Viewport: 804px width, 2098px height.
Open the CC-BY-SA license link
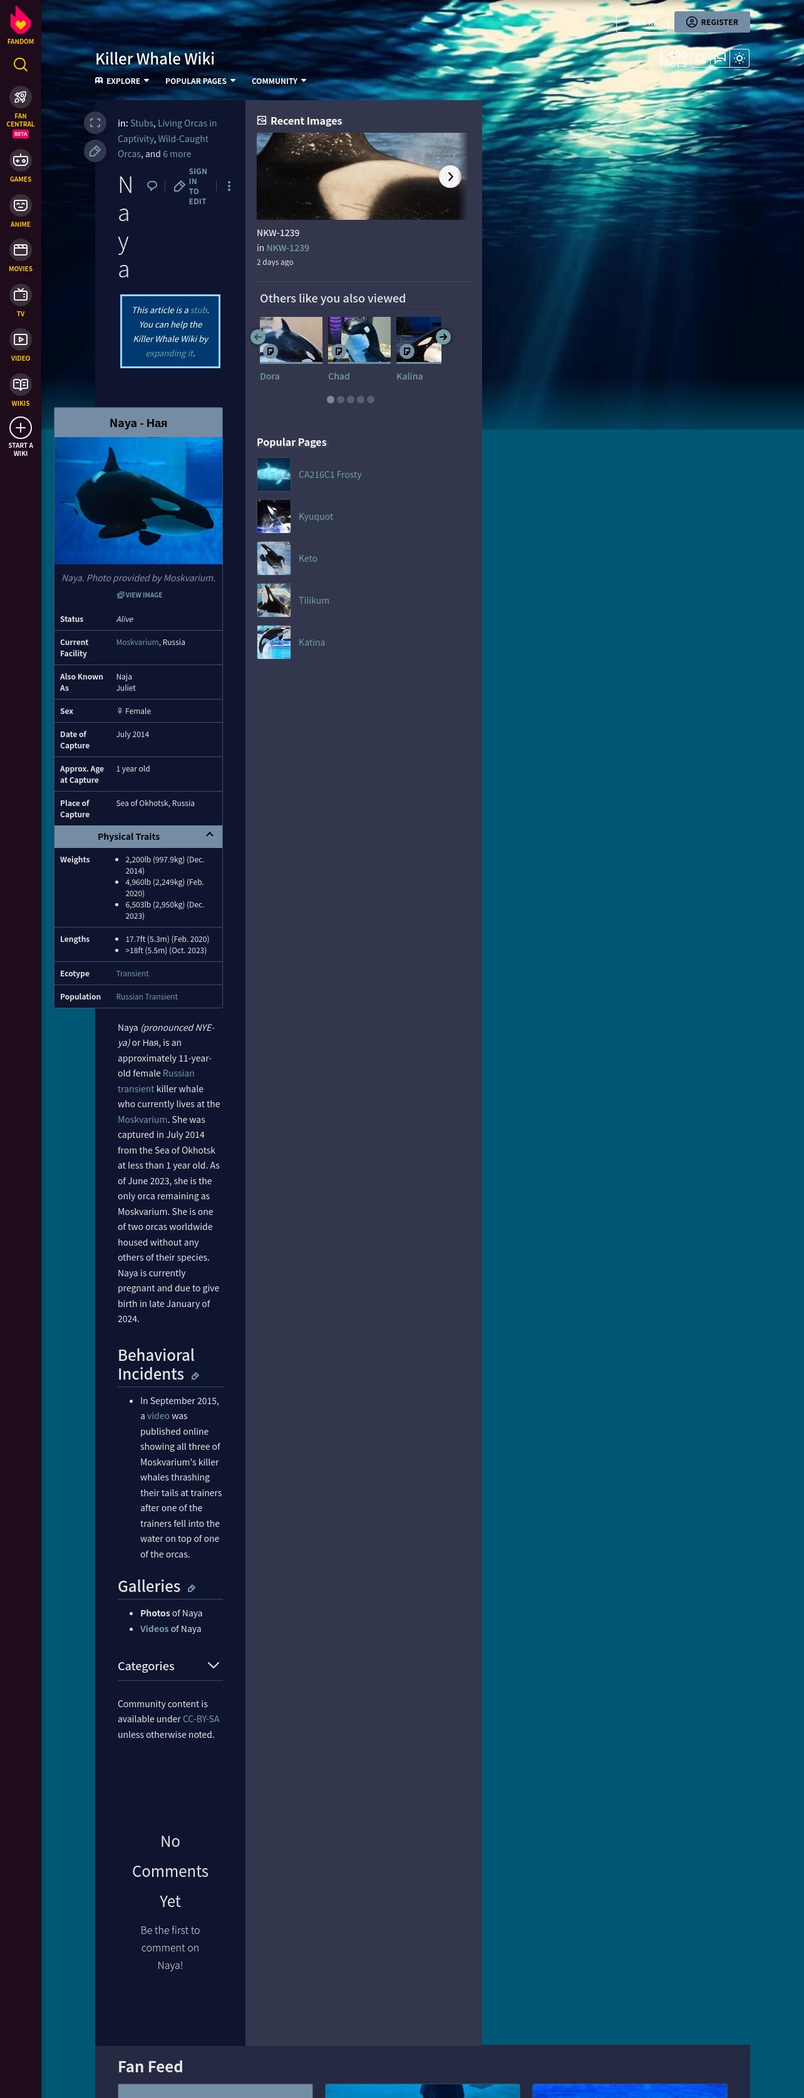tap(201, 1718)
